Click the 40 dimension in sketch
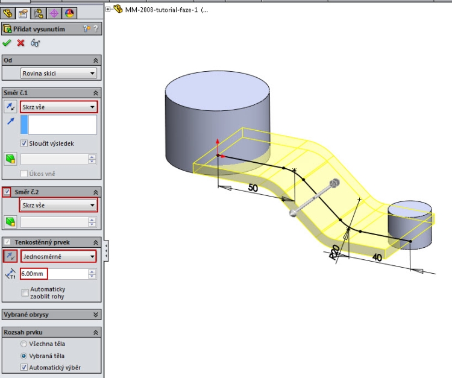Viewport: 452px width, 378px height. 377,257
